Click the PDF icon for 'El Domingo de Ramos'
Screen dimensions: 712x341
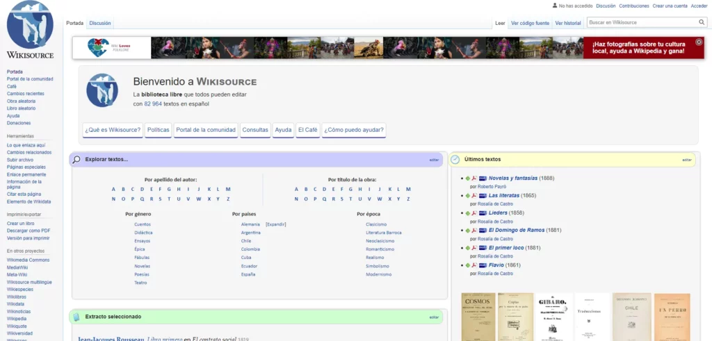coord(474,231)
